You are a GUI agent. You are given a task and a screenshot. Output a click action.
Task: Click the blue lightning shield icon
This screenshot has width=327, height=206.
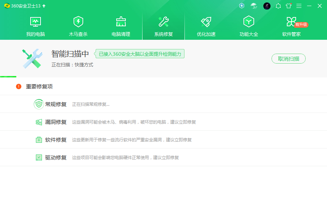pos(242,6)
